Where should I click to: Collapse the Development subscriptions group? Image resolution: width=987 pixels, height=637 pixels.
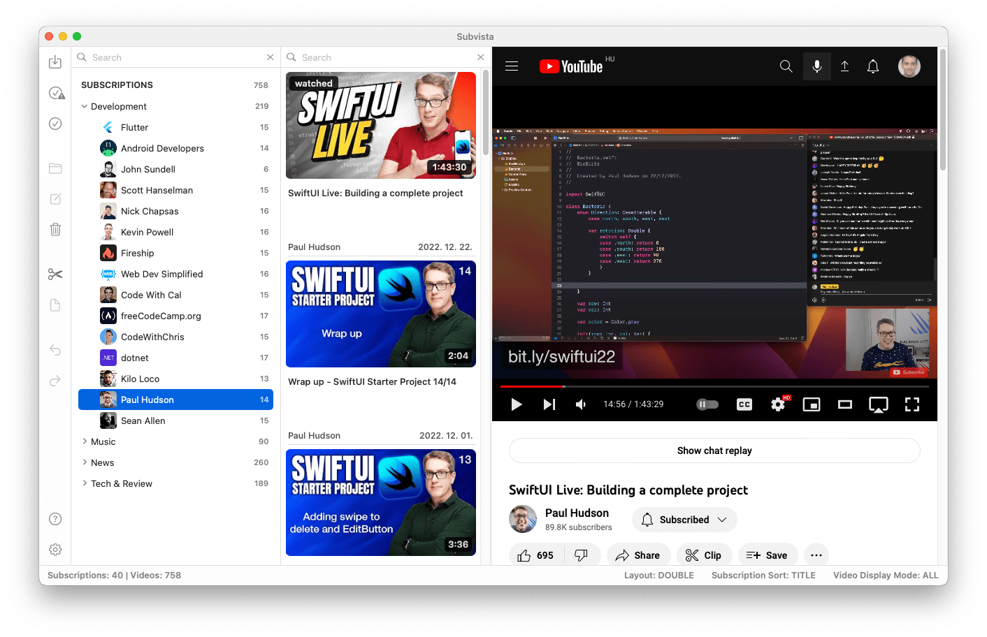(x=85, y=106)
